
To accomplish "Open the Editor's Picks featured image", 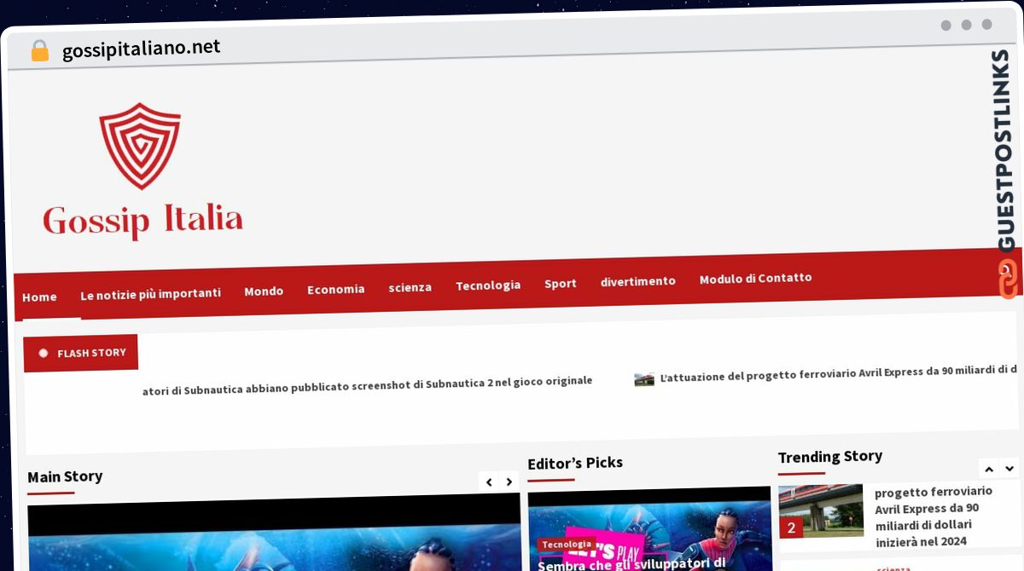I will tap(649, 529).
